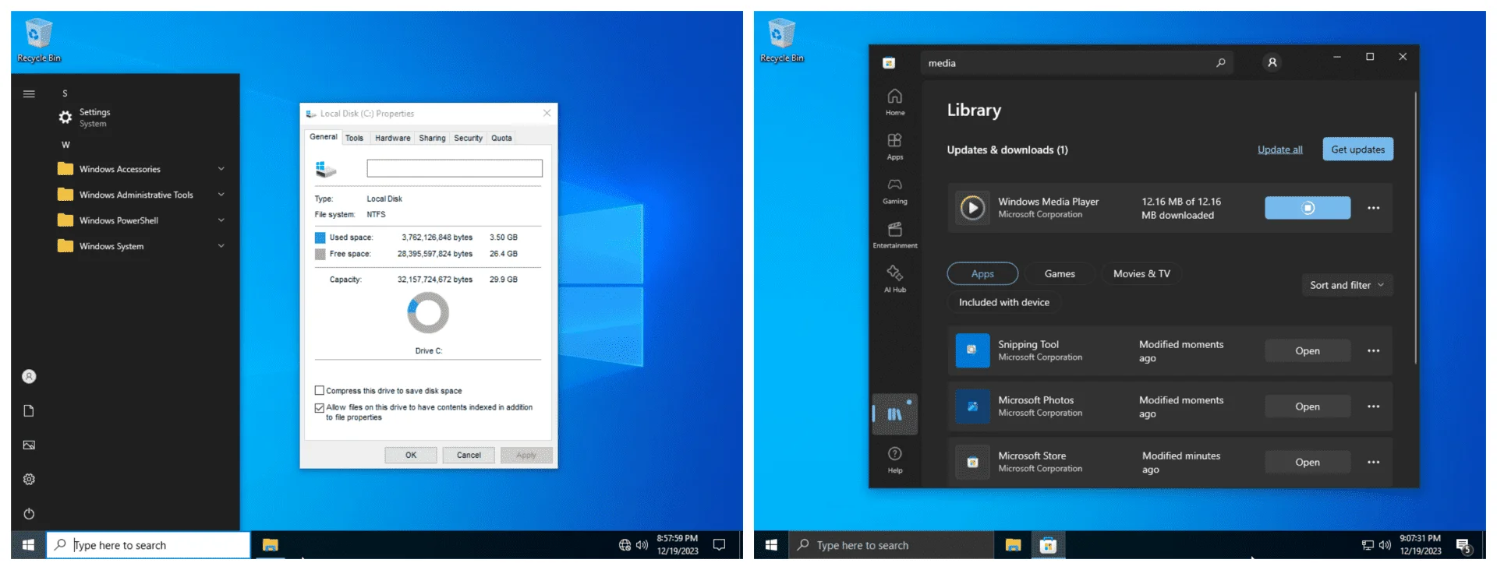Select Library icon in Store sidebar
Image resolution: width=1497 pixels, height=570 pixels.
[895, 414]
